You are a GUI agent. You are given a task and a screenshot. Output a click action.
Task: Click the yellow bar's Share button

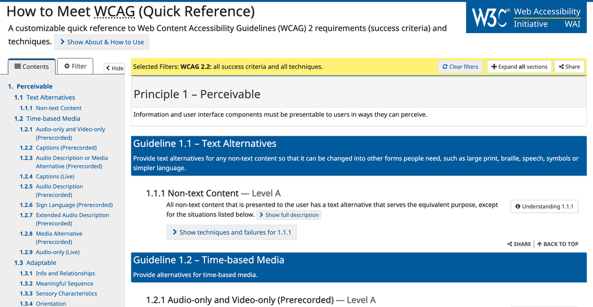(x=569, y=67)
